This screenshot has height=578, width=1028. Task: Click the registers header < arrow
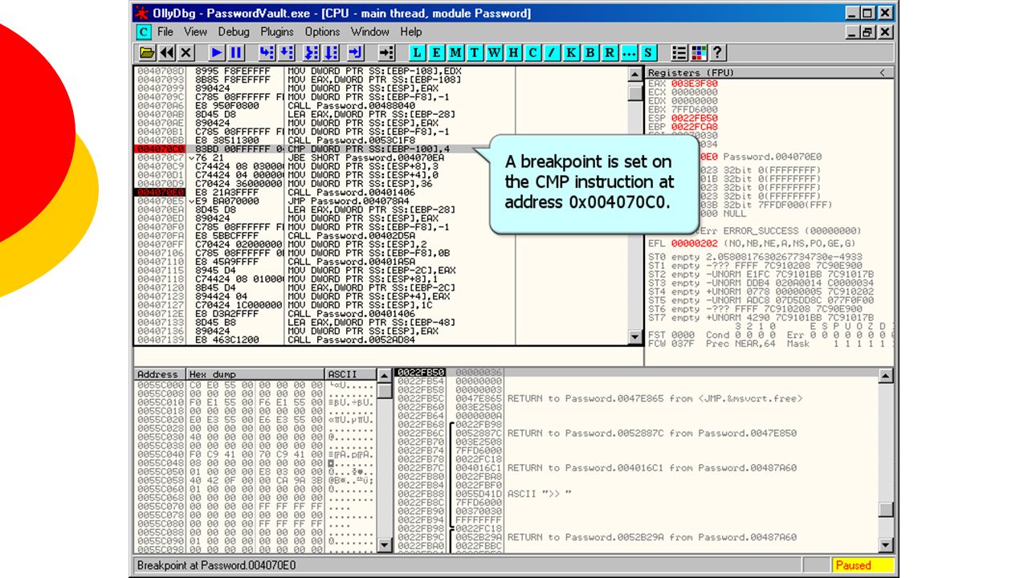tap(882, 72)
